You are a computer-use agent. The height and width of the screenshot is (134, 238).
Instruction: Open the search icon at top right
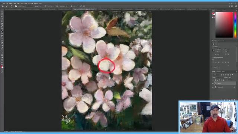[229, 6]
